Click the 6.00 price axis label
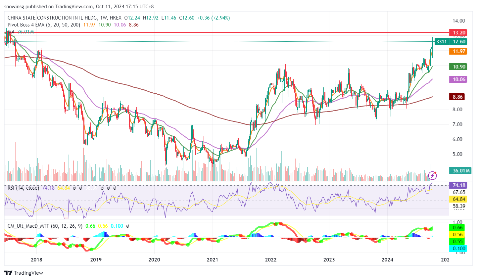The height and width of the screenshot is (280, 477). [457, 139]
